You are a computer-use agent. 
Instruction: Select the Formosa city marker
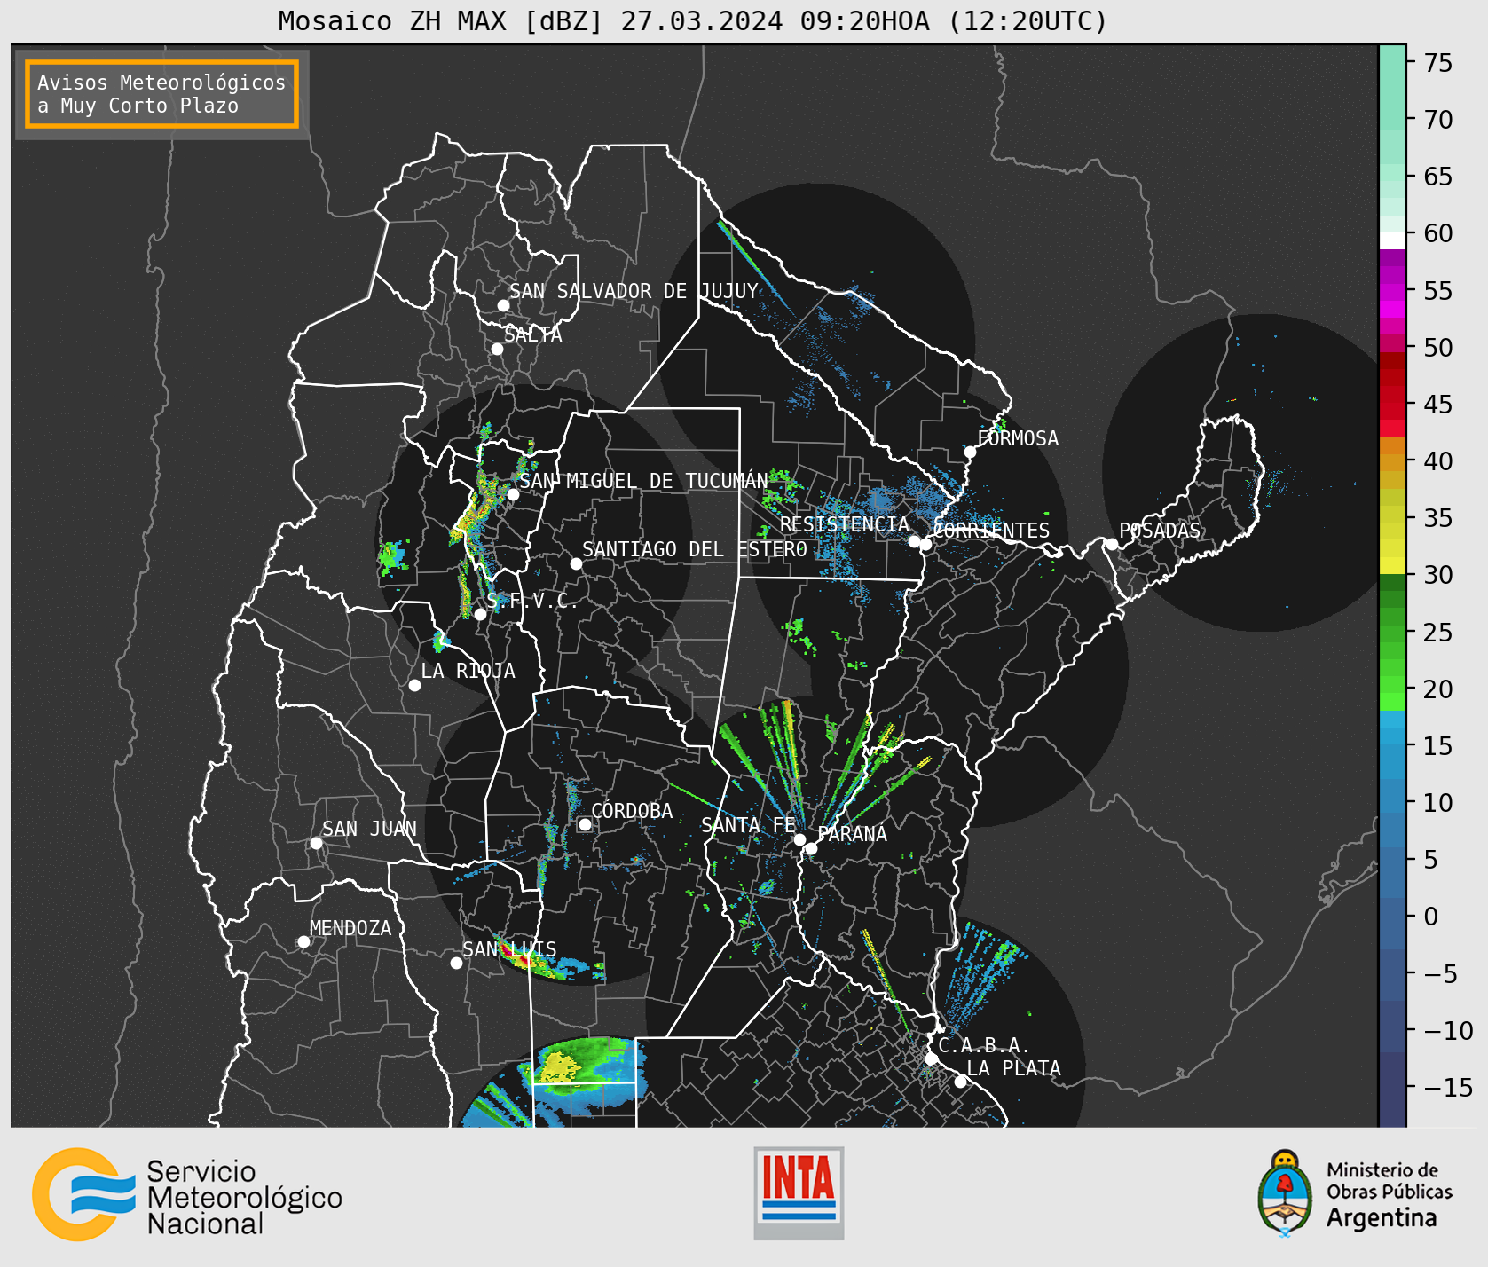click(x=971, y=452)
